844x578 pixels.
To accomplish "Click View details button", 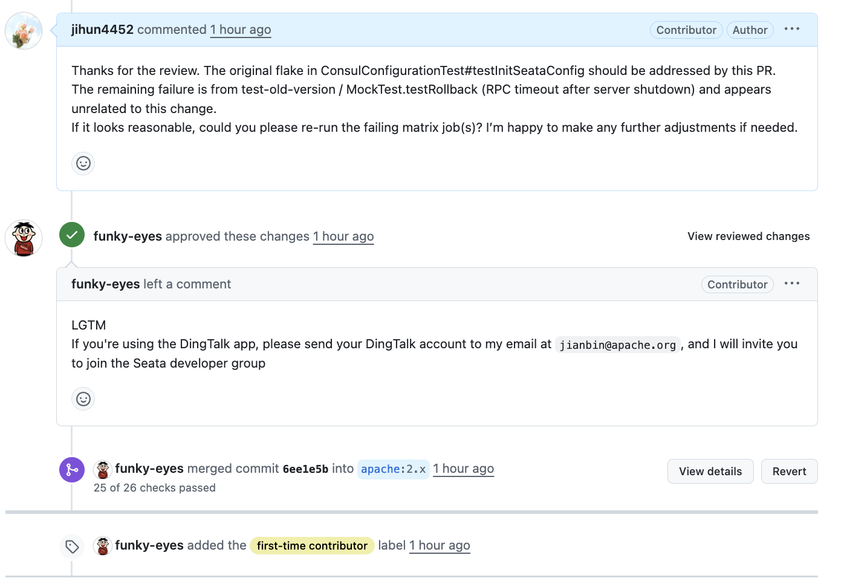I will click(710, 472).
